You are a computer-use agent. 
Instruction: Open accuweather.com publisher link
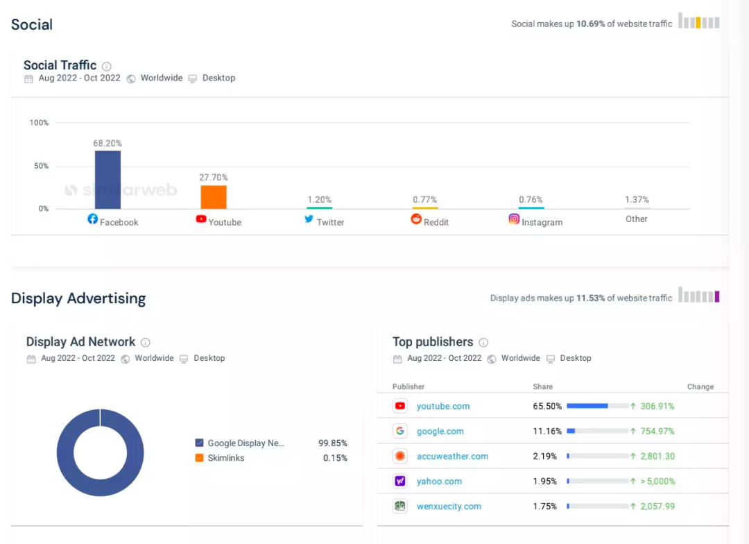tap(452, 457)
